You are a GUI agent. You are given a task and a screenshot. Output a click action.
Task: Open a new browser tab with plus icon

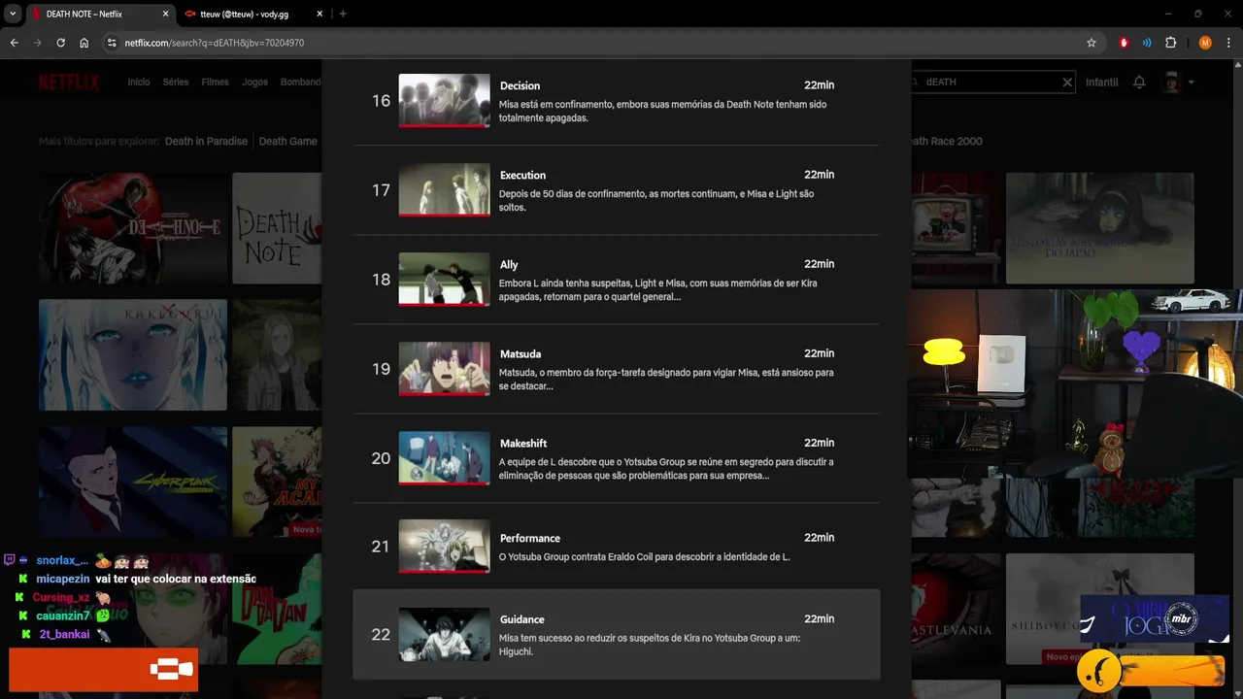(x=343, y=14)
